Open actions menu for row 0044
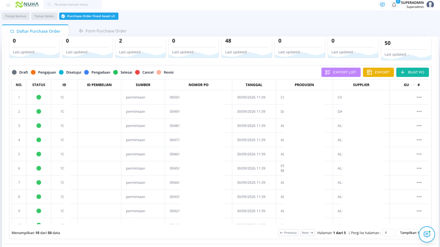The height and width of the screenshot is (247, 440). [419, 183]
